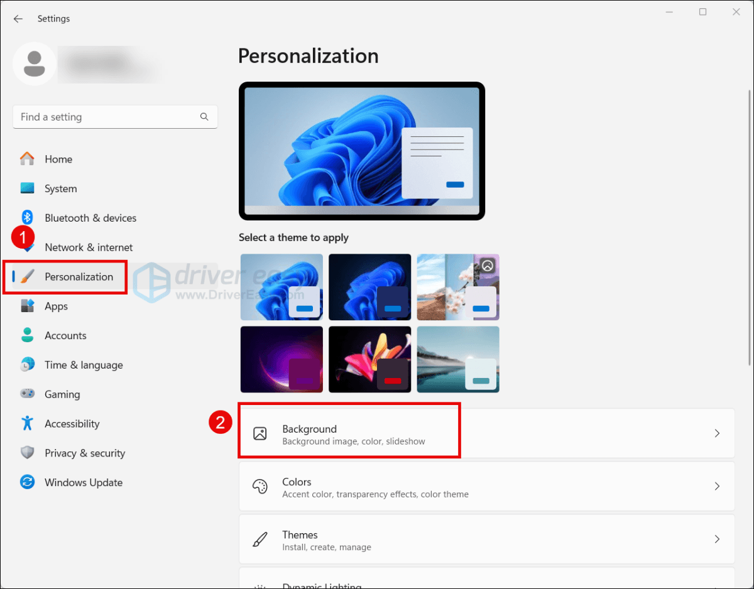This screenshot has height=589, width=754.
Task: Click the Privacy & security shield icon
Action: pos(27,453)
